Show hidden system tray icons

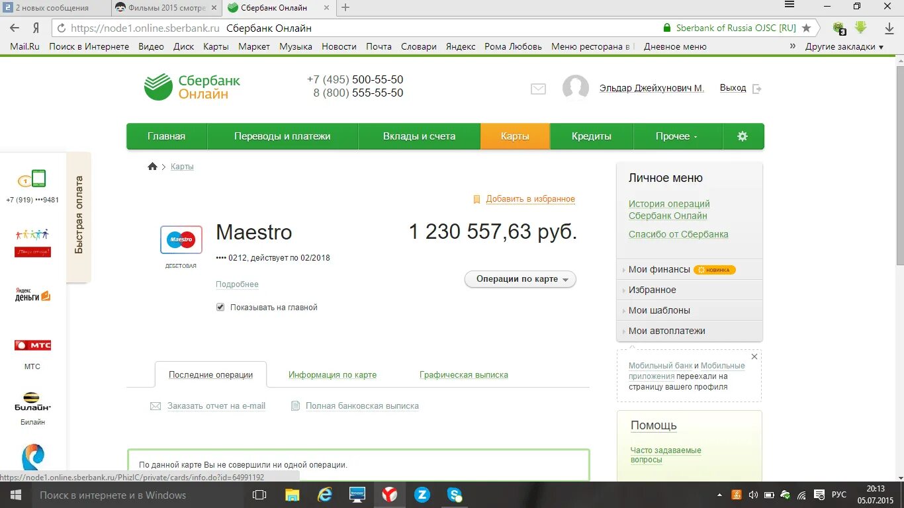tap(720, 495)
